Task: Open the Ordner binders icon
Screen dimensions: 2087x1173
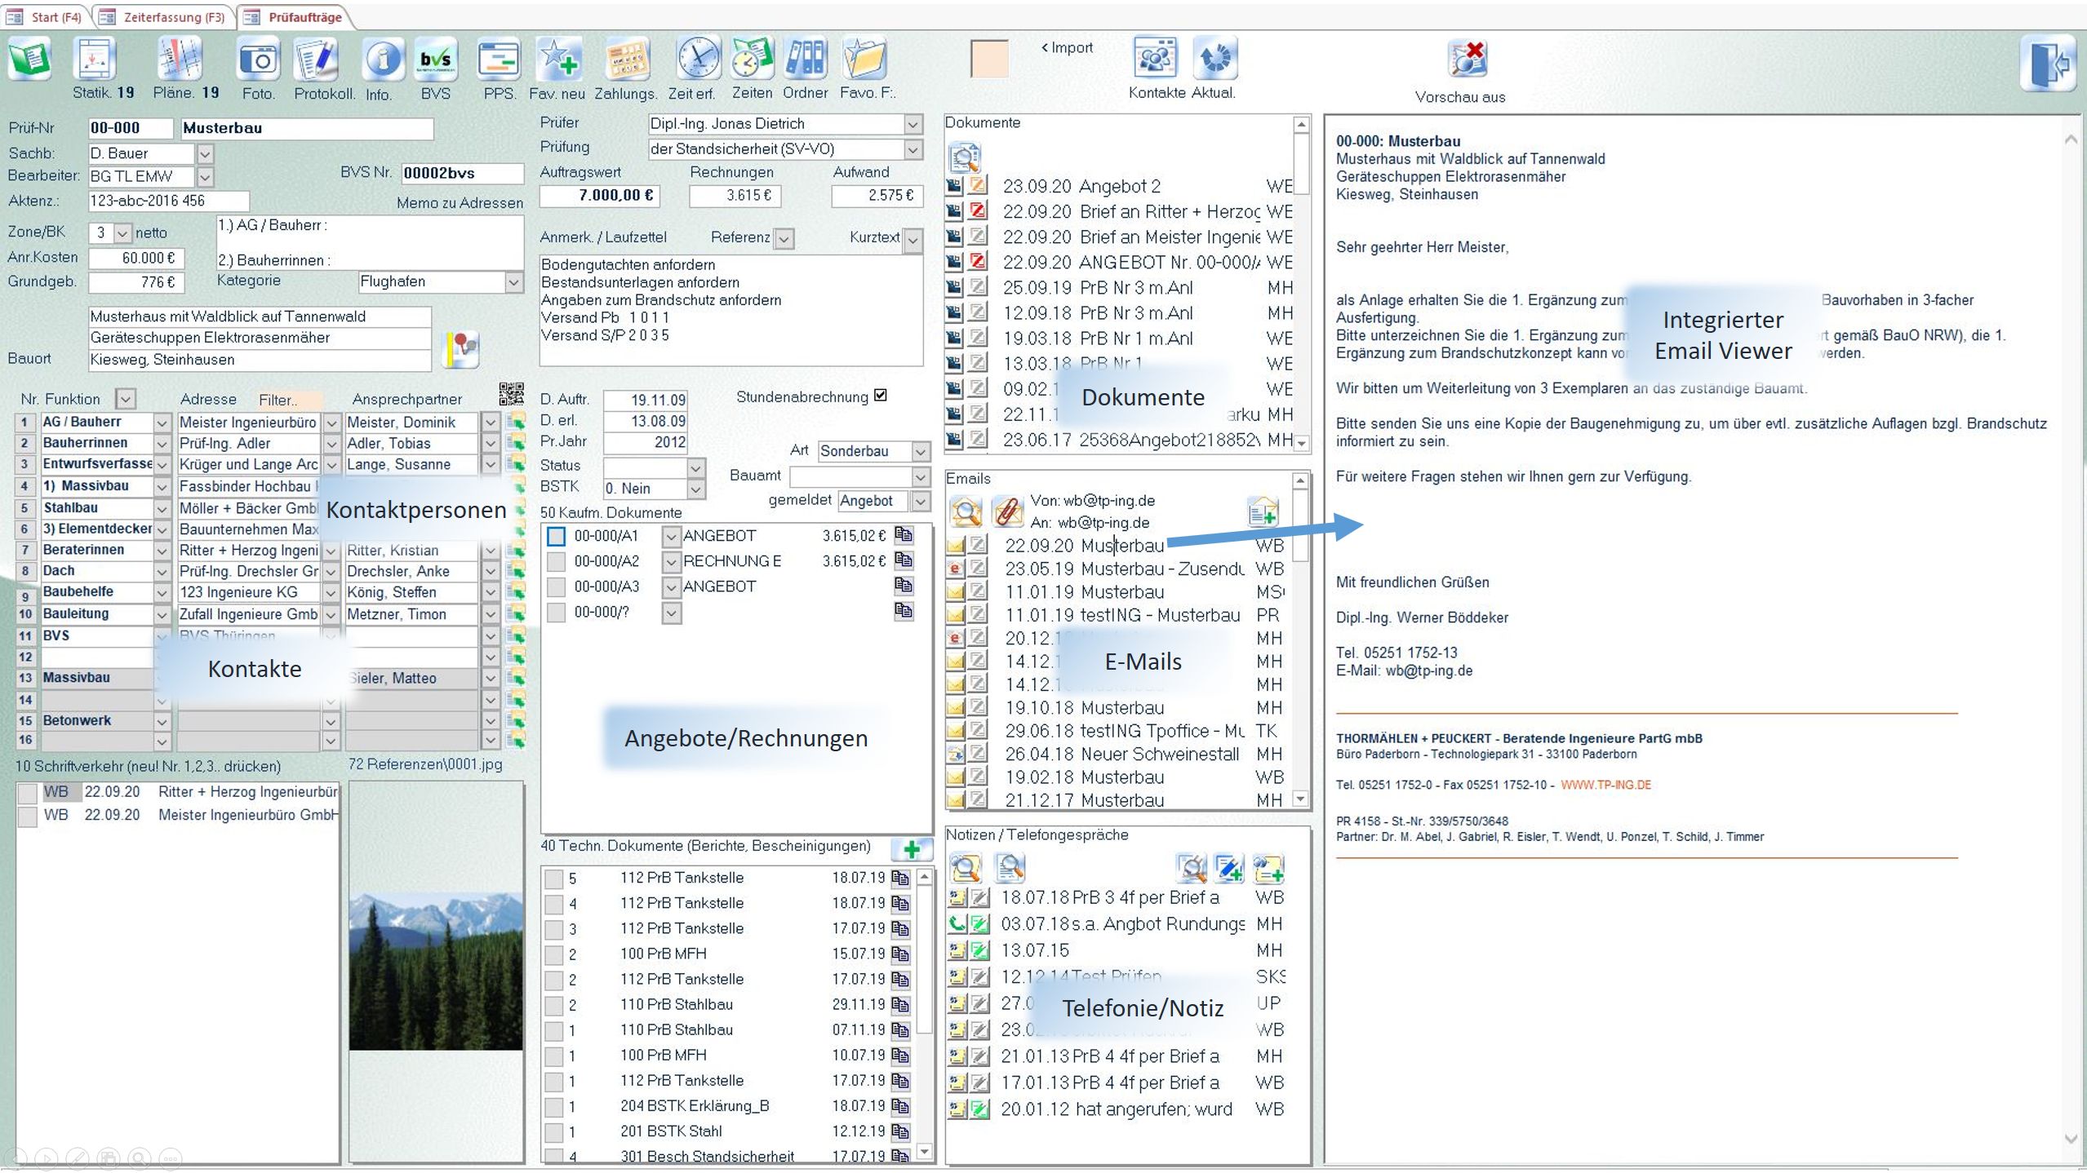Action: [x=805, y=59]
